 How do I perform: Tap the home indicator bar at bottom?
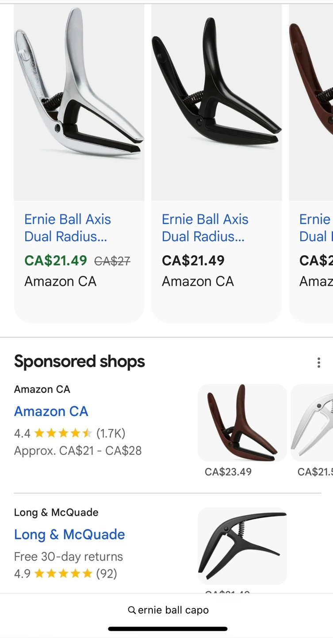[x=168, y=629]
